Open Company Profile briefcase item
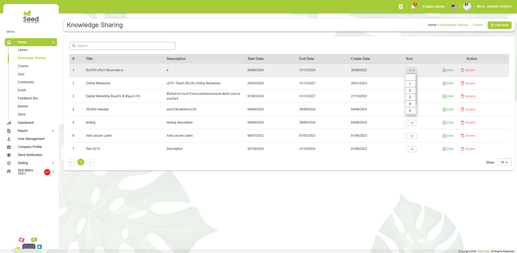Viewport: 517px width, 253px height. (x=30, y=147)
